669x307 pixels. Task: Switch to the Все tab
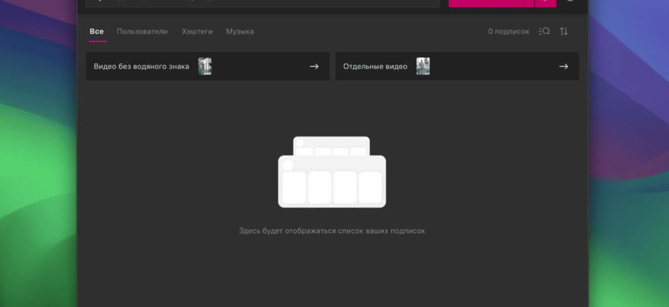[96, 31]
